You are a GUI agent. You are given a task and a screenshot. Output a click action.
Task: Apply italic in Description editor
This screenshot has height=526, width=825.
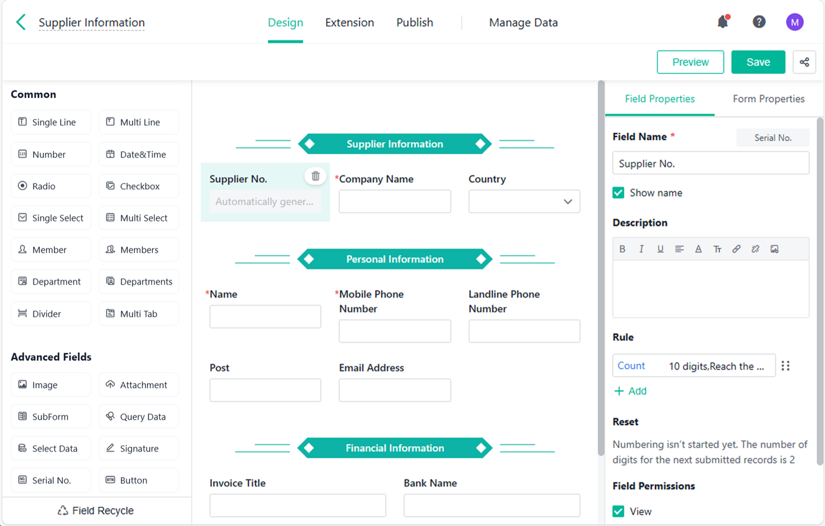(641, 249)
